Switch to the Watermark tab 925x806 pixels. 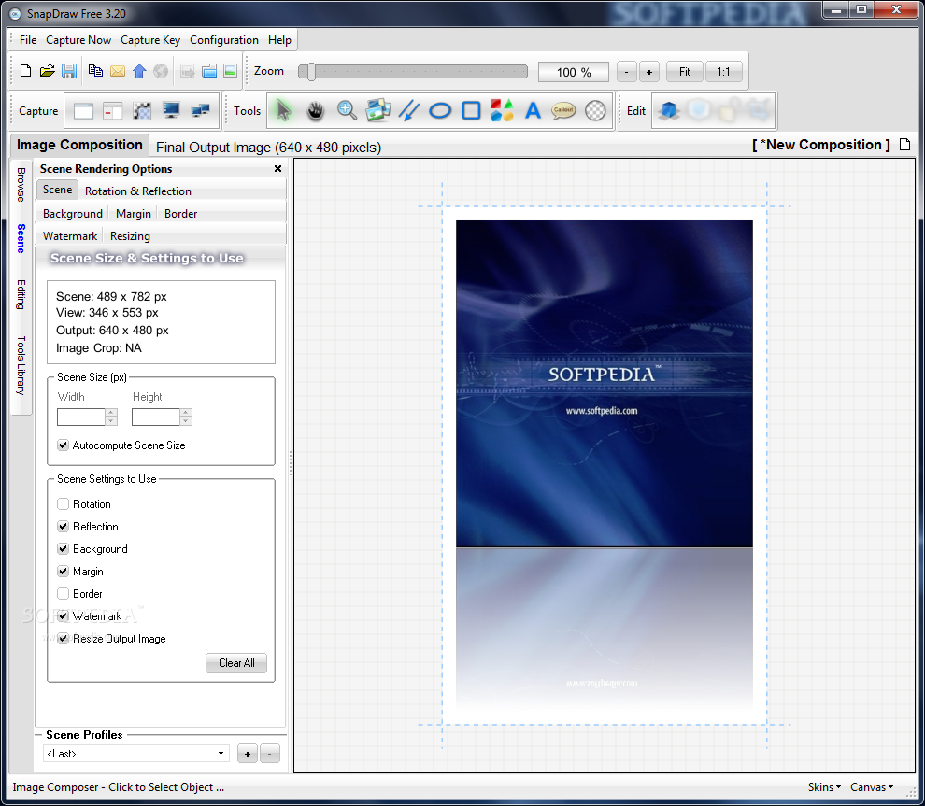(x=70, y=236)
